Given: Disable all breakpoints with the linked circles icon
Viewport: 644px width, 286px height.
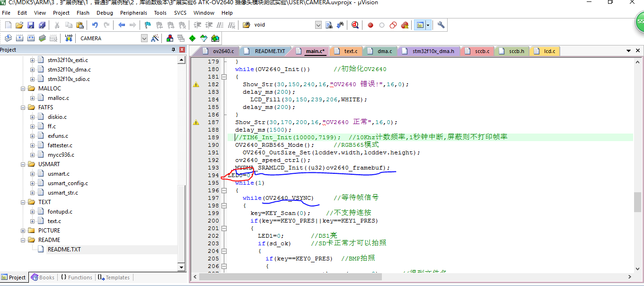Looking at the screenshot, I should pos(393,25).
